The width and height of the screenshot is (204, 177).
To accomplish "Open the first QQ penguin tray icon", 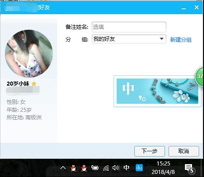I will pos(74,168).
